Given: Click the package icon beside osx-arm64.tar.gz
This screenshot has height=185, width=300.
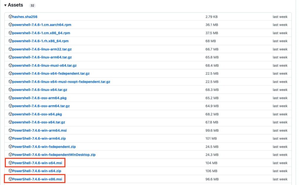Looking at the screenshot, I should [10, 106].
